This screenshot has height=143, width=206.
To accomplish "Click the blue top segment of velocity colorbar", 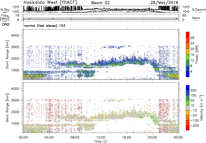I will tap(188, 88).
